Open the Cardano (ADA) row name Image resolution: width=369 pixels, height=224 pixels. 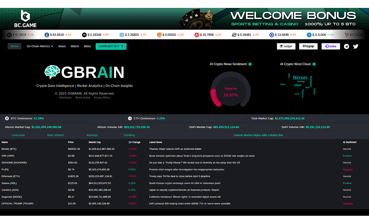(10, 190)
